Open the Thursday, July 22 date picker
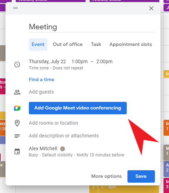 point(47,61)
